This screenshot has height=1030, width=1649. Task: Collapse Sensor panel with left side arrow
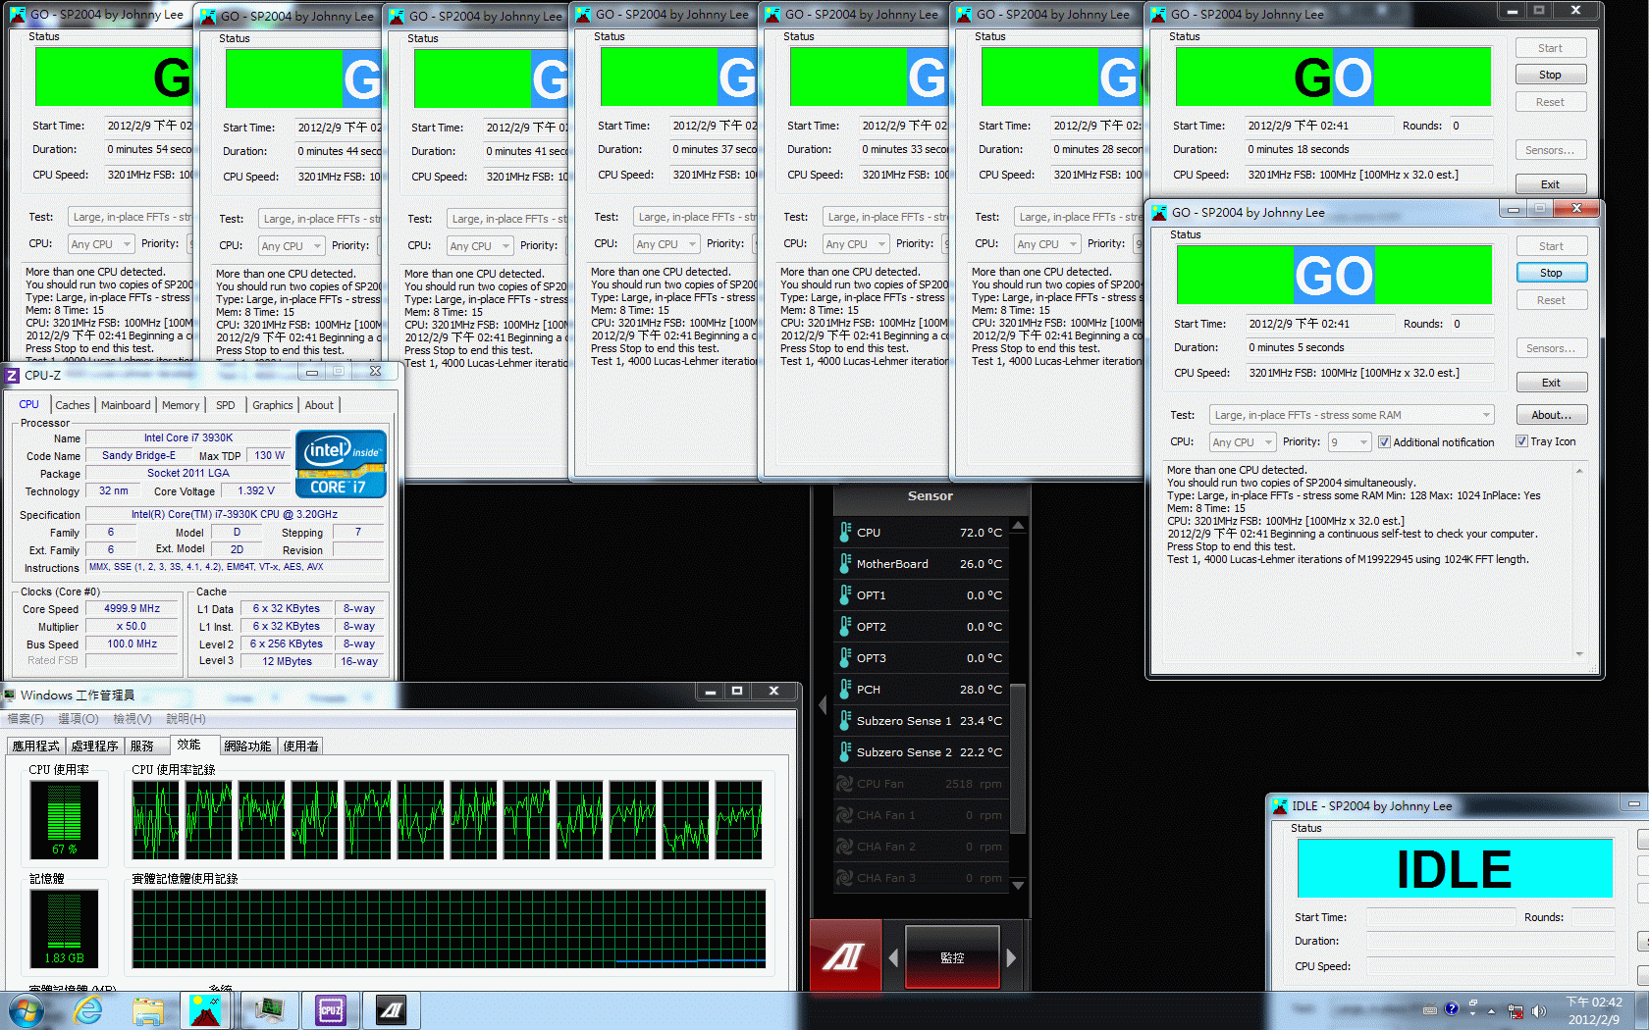pyautogui.click(x=823, y=705)
